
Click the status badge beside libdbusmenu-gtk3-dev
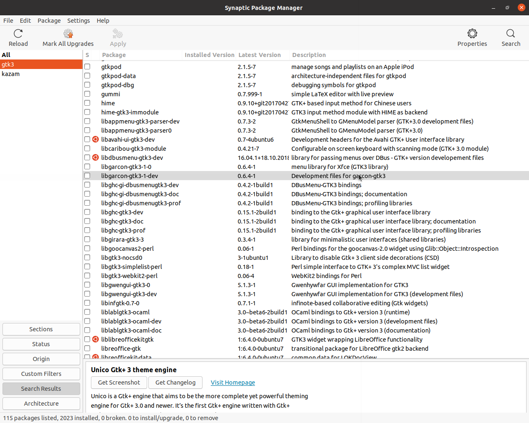[95, 157]
